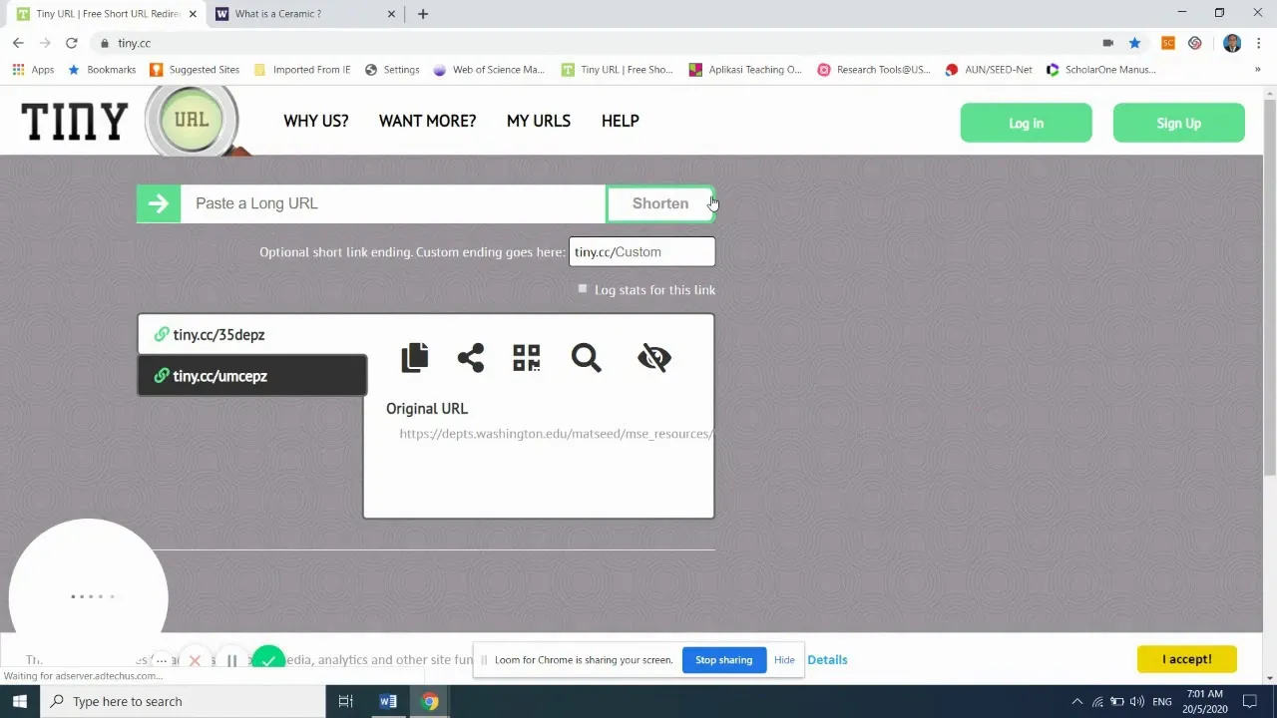Share the short link via share icon

(x=471, y=357)
